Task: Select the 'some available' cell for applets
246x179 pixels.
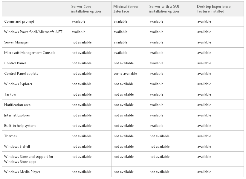Action: pyautogui.click(x=125, y=74)
